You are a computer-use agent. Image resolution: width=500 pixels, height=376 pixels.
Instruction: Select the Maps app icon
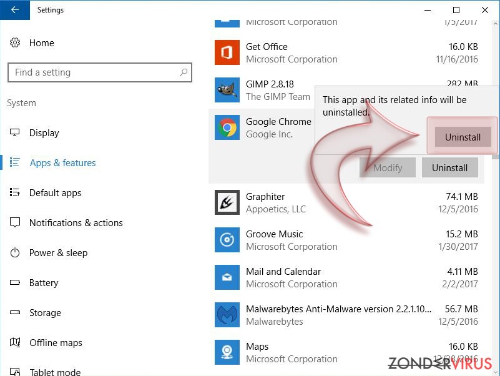pos(227,352)
